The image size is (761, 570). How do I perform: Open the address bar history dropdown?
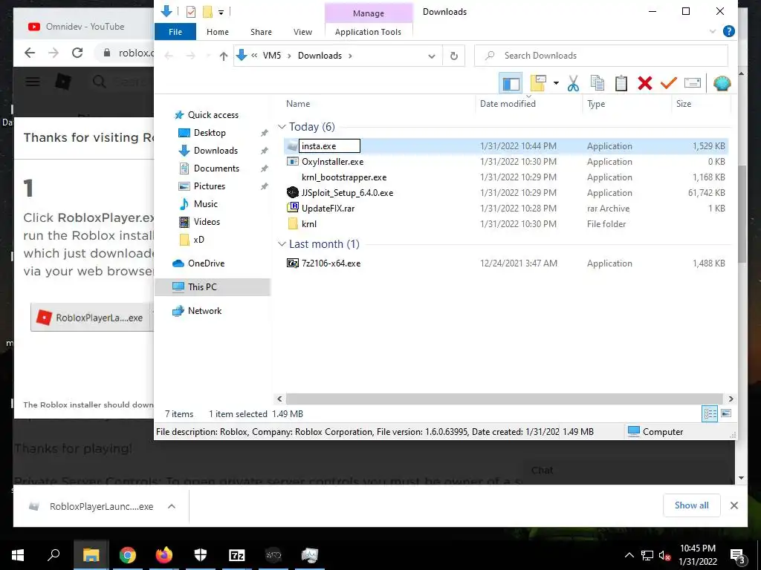[x=432, y=56]
